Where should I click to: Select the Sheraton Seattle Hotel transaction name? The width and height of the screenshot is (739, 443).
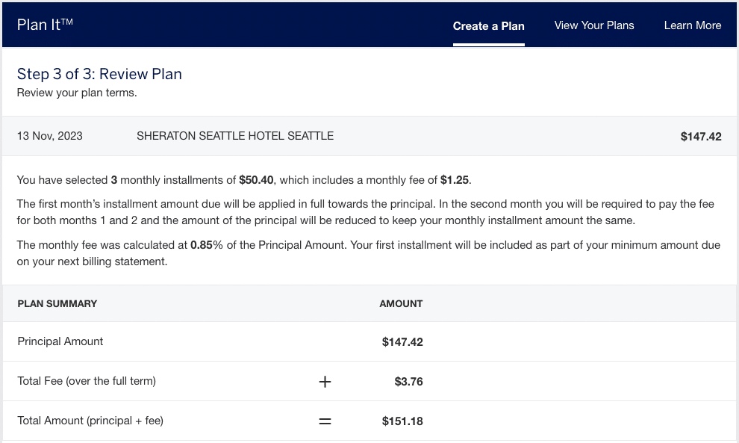tap(235, 136)
